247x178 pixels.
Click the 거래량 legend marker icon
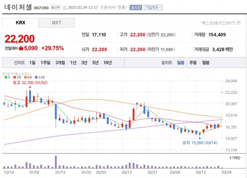tap(230, 157)
